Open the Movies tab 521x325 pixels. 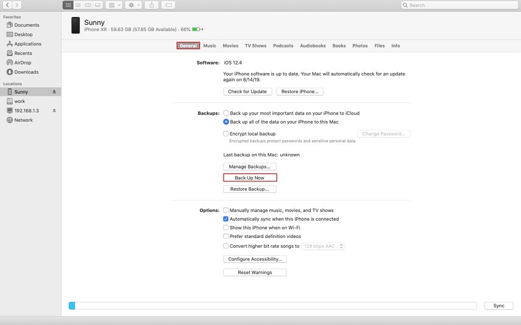(230, 46)
